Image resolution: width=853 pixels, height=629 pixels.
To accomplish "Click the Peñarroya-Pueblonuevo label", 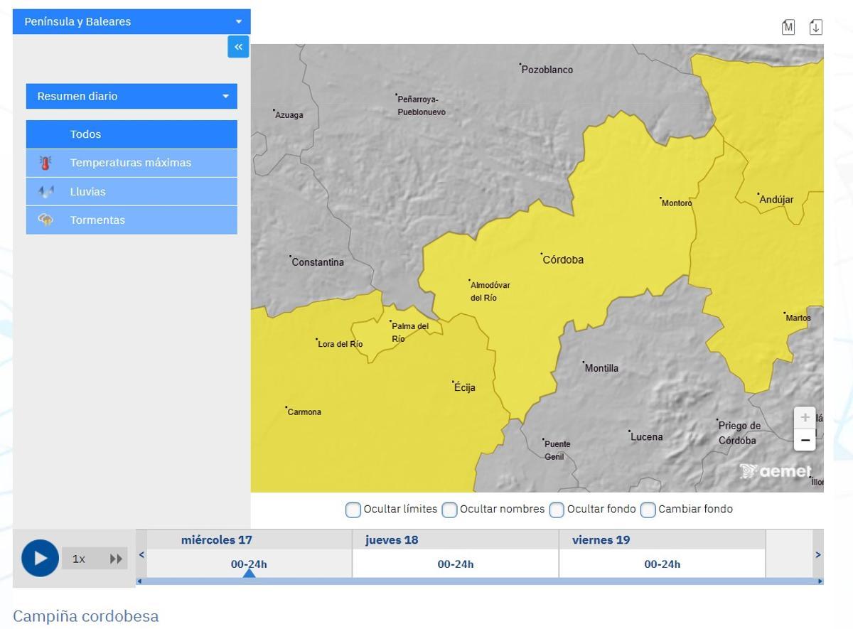I will [422, 106].
